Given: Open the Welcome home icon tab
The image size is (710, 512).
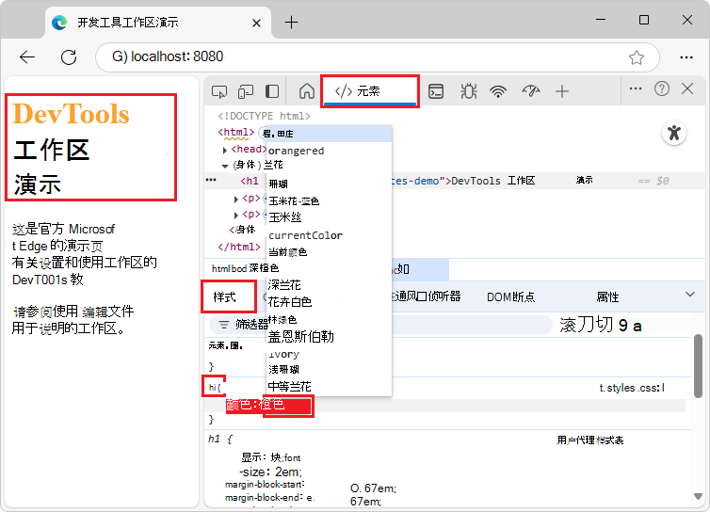Looking at the screenshot, I should tap(307, 91).
